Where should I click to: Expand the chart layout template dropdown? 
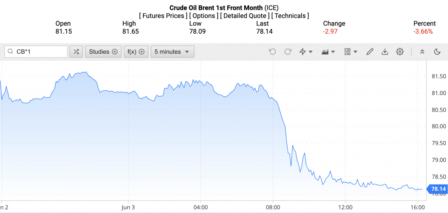(350, 52)
